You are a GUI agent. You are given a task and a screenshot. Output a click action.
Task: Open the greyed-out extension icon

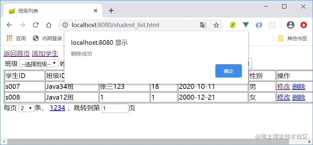pos(272,25)
